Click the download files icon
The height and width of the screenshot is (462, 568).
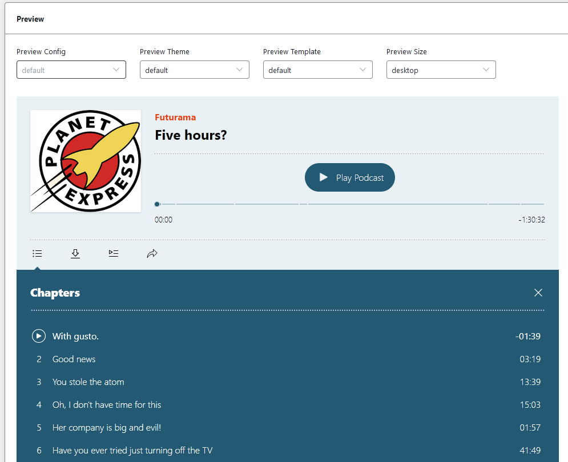[x=75, y=253]
